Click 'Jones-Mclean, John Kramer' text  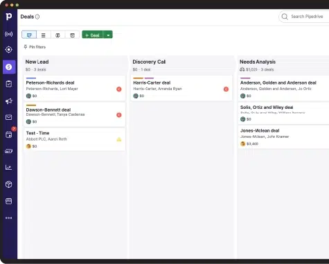(x=265, y=137)
